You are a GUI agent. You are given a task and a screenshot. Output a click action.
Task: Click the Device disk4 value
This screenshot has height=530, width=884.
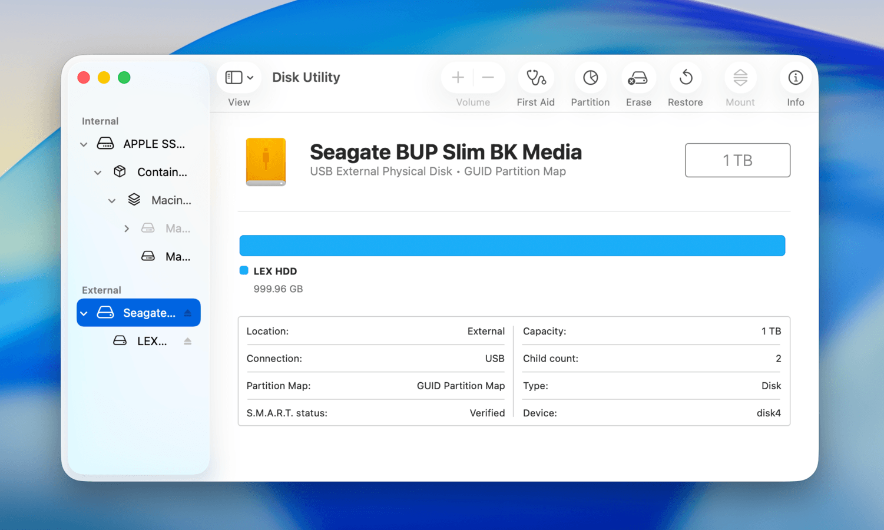click(x=769, y=413)
